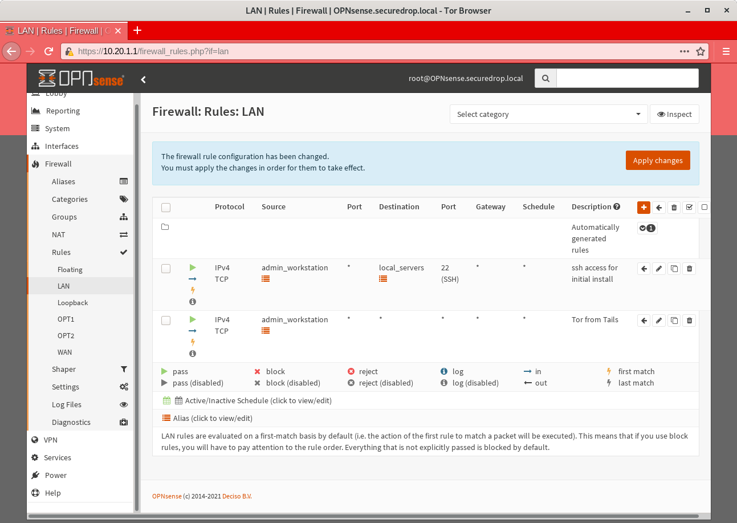Click the search magnifier in the OPNsense header
The height and width of the screenshot is (523, 737).
click(545, 78)
